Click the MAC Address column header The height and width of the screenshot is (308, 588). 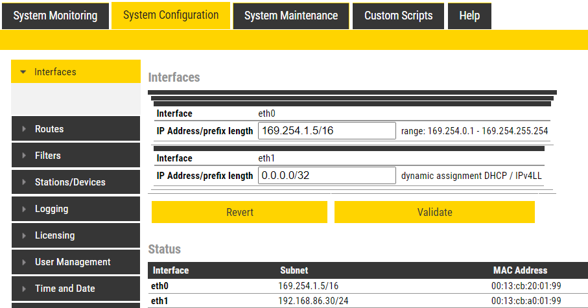coord(520,270)
